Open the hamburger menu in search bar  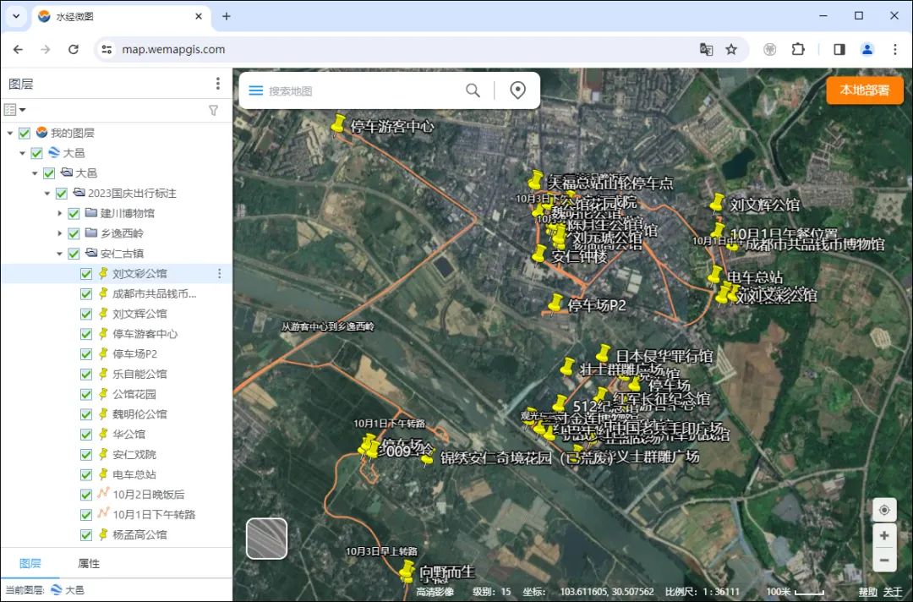click(x=255, y=90)
